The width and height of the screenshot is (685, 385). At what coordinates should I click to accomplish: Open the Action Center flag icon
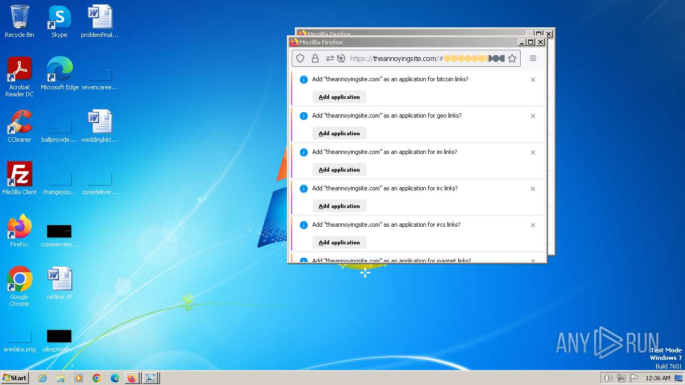coord(634,378)
